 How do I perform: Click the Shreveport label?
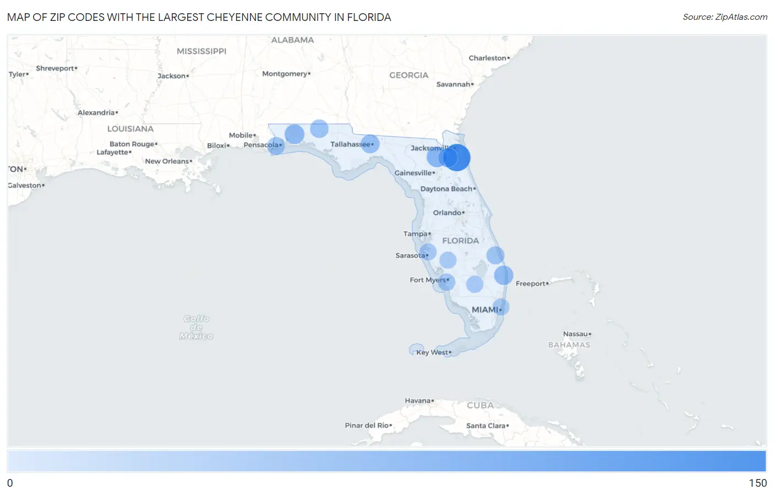pyautogui.click(x=55, y=68)
